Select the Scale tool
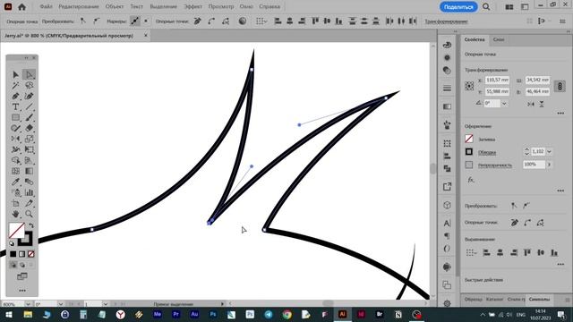 (30, 139)
